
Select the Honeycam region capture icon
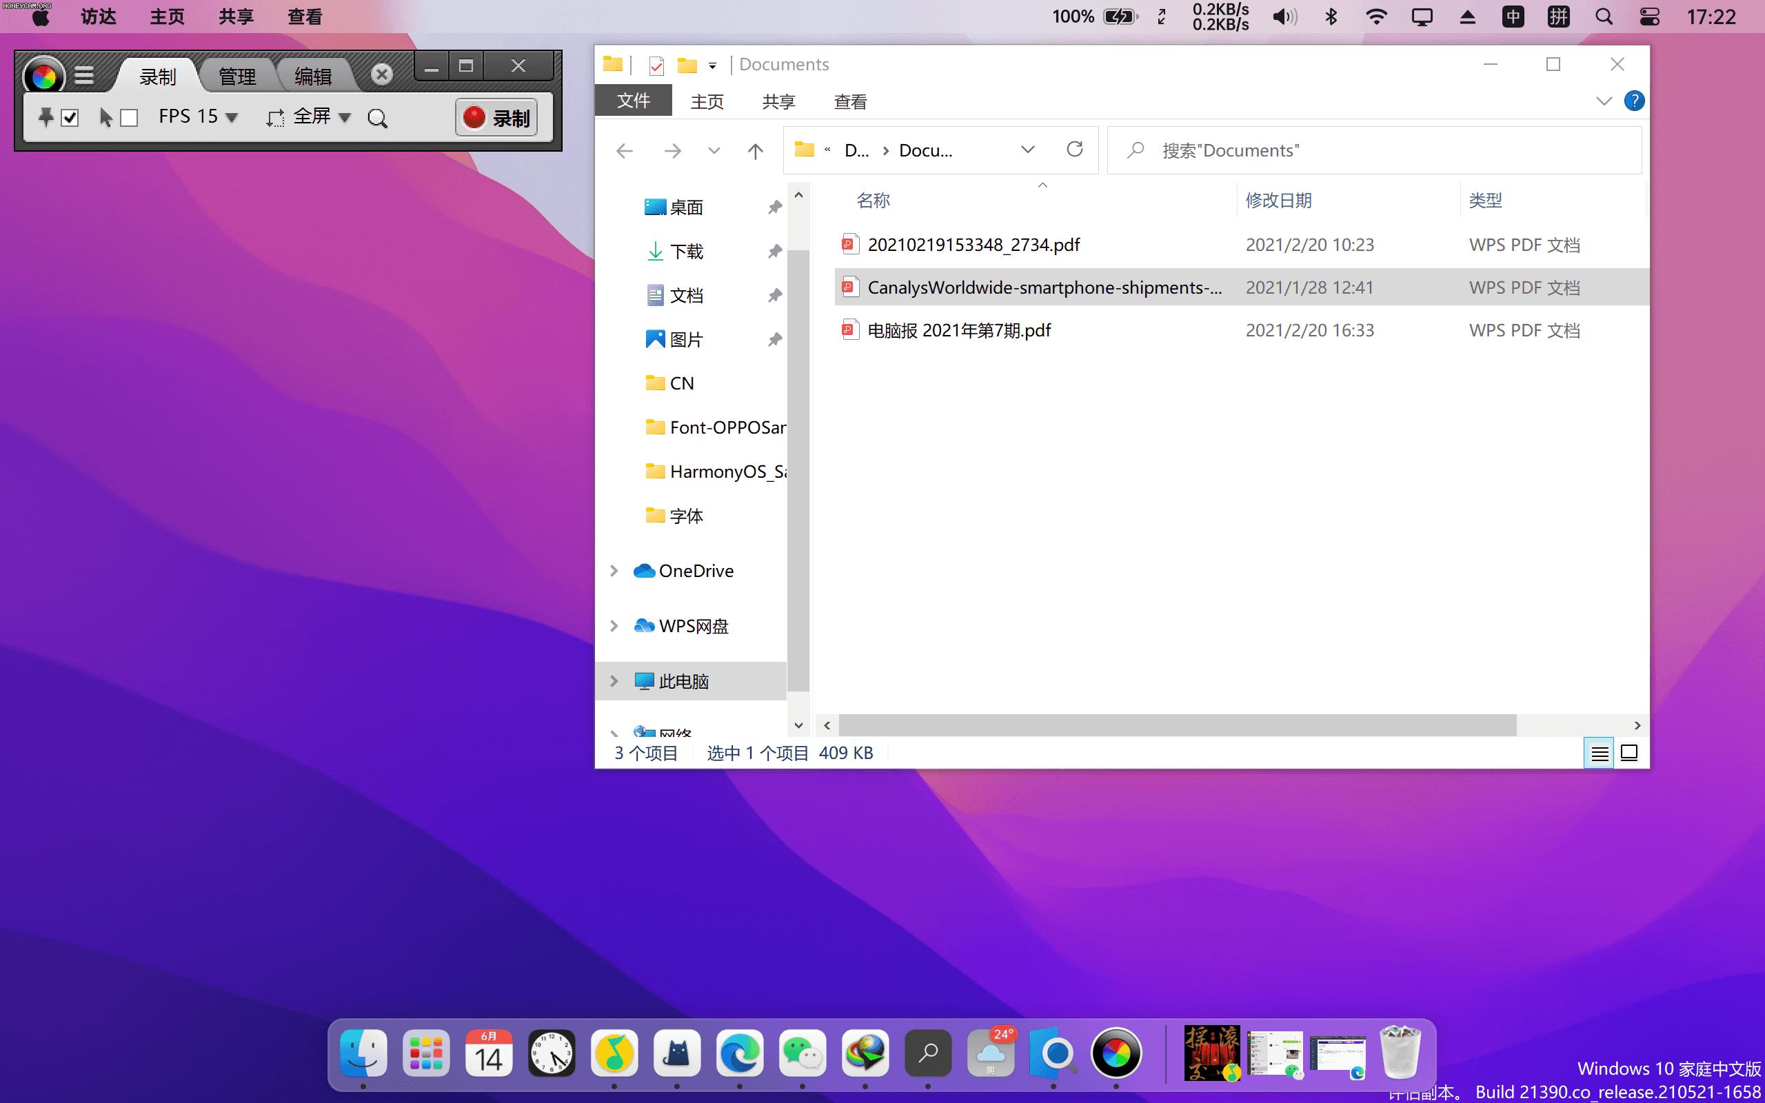tap(276, 117)
